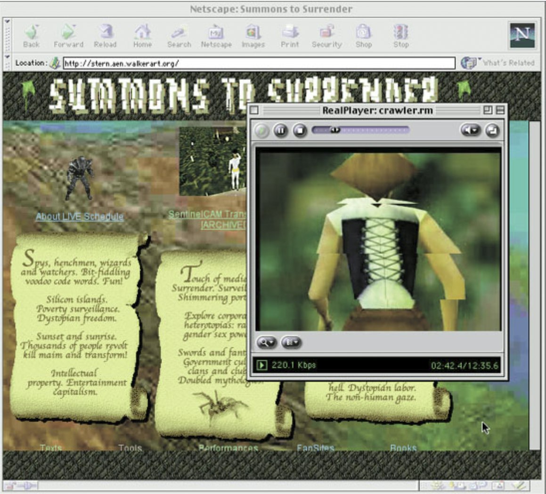The image size is (546, 494).
Task: Load Images using the toolbar button
Action: click(x=253, y=36)
